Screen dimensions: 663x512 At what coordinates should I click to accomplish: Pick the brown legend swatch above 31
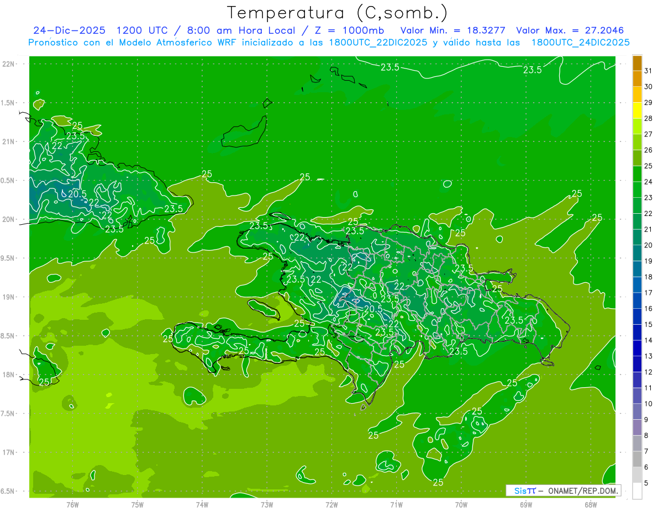(x=638, y=64)
